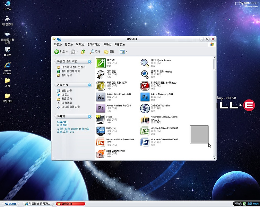Click the scrollbar down arrow
Viewport: 260px width, 207px height.
[x=214, y=158]
